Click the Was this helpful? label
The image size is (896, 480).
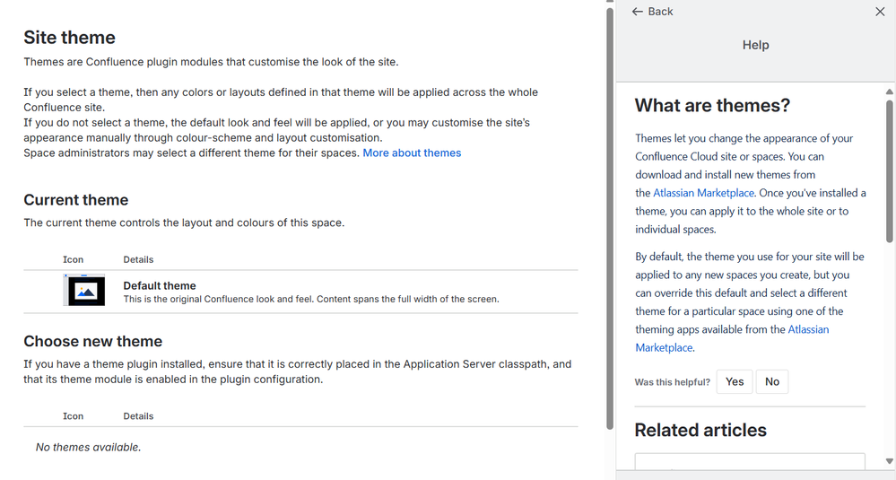tap(672, 382)
